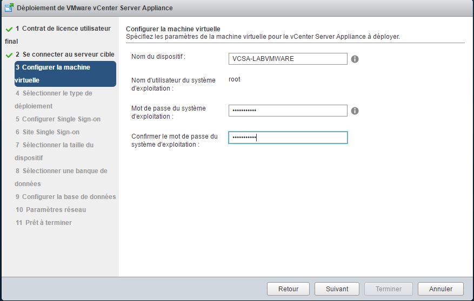Select step 4 Sélectionner le type de déploiement
This screenshot has height=301, width=474.
[x=54, y=100]
